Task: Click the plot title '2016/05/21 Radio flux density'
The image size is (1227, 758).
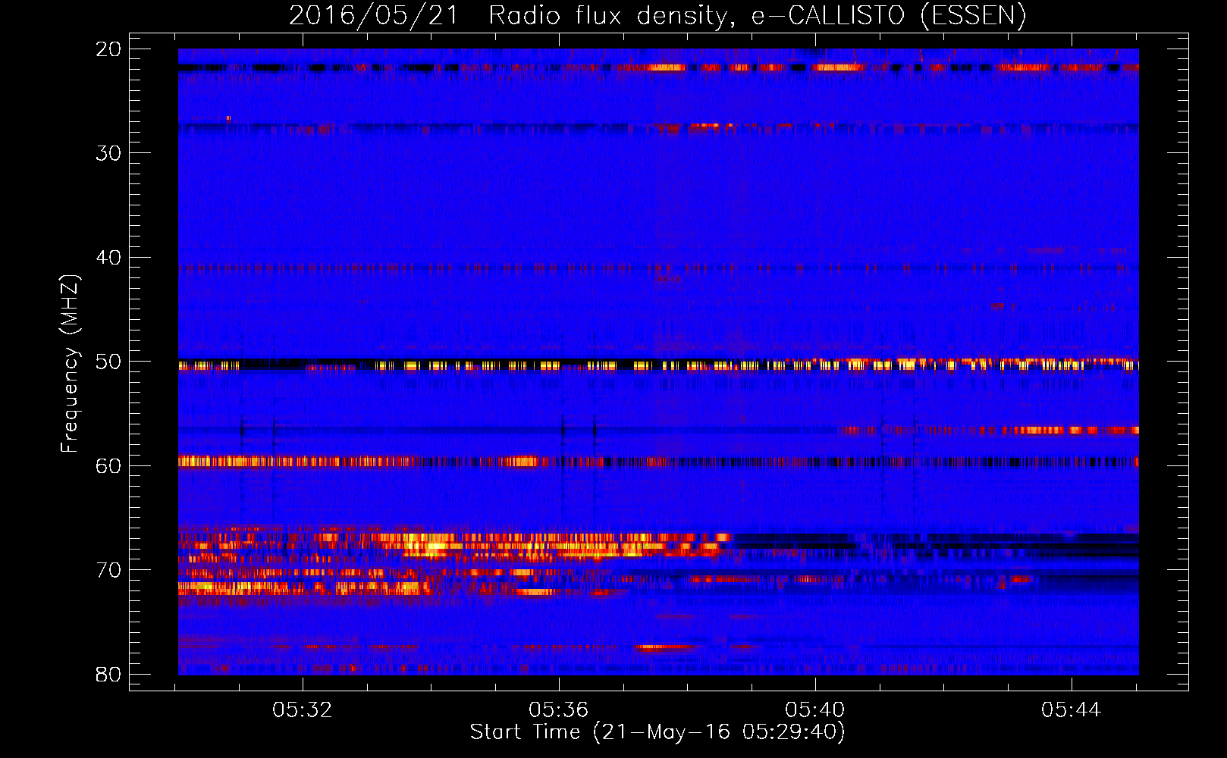Action: [508, 15]
